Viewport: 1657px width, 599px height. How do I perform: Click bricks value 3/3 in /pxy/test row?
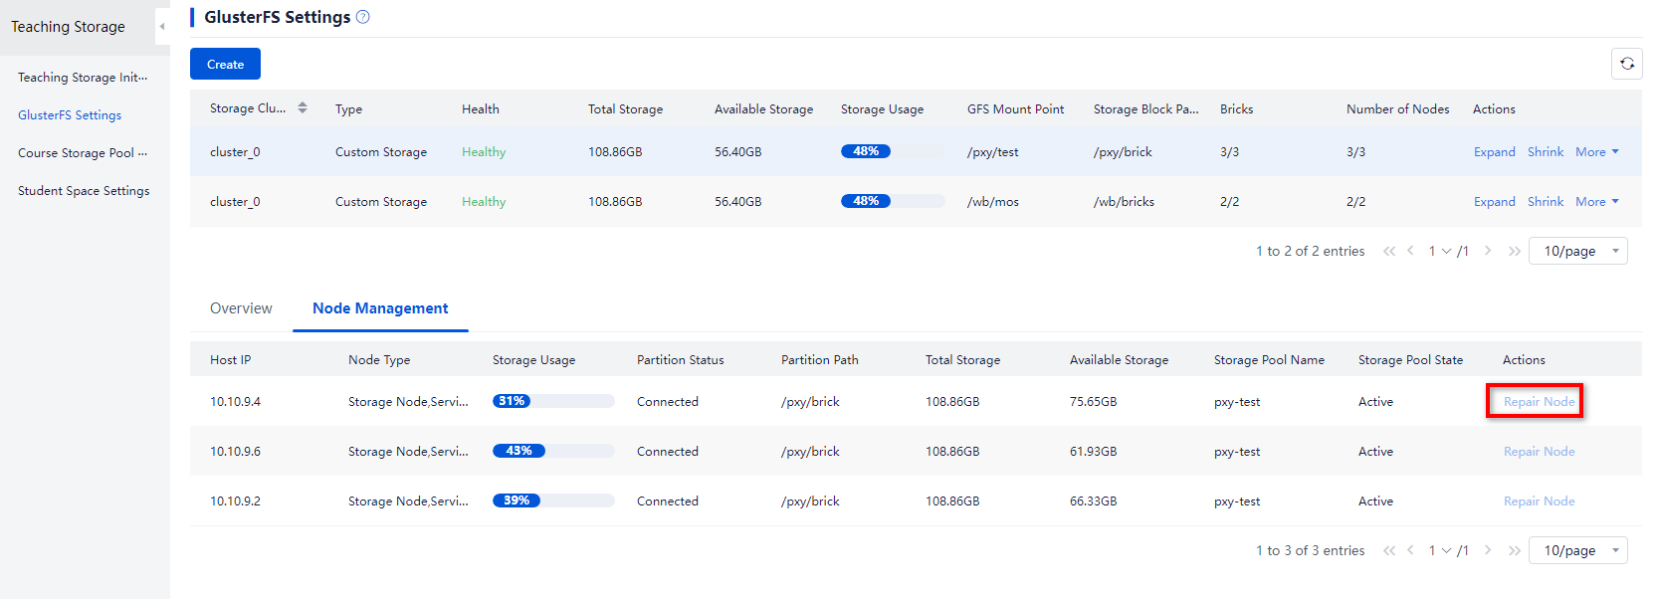coord(1229,152)
